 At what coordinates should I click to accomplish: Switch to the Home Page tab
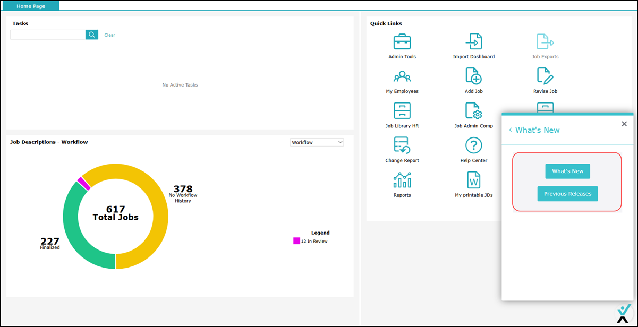pyautogui.click(x=31, y=6)
